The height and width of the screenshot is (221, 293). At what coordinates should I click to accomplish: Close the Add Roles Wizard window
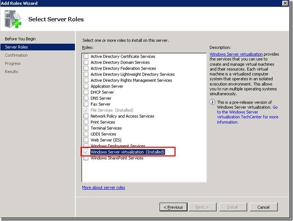[285, 3]
